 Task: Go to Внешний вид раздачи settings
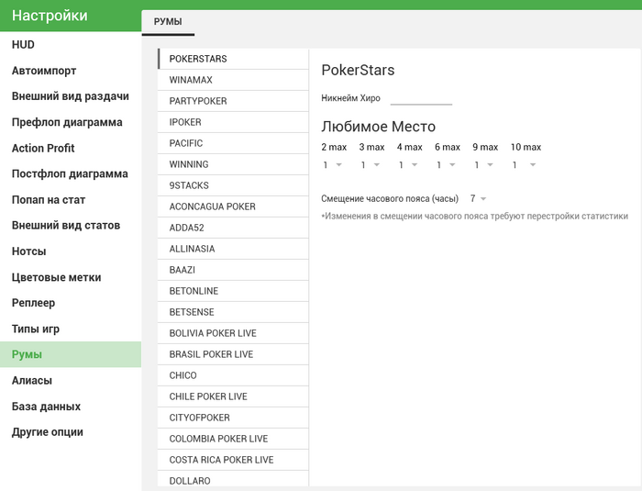point(71,96)
